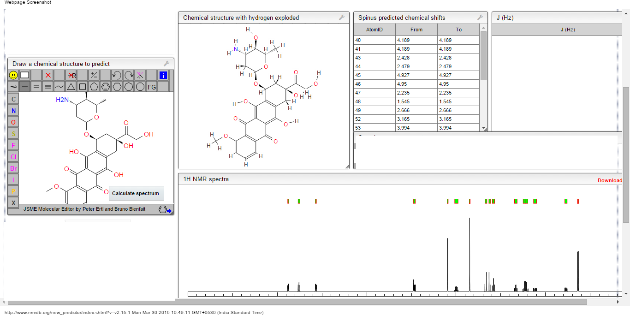Select the red Oxygen atom button
The image size is (630, 315).
coord(13,122)
